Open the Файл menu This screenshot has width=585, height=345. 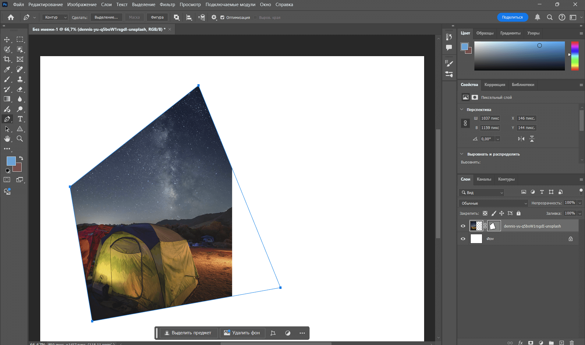coord(19,5)
